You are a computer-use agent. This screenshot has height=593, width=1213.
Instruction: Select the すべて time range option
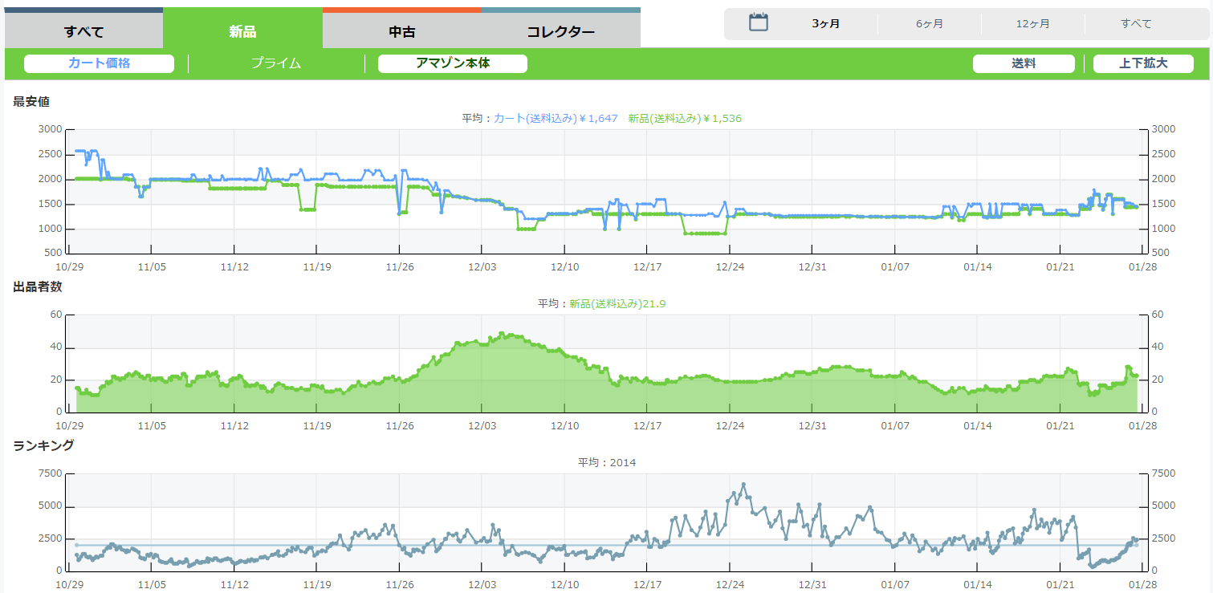[1136, 24]
